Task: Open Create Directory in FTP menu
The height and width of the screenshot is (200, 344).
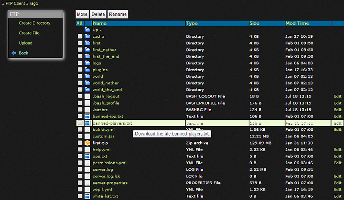Action: coord(34,23)
